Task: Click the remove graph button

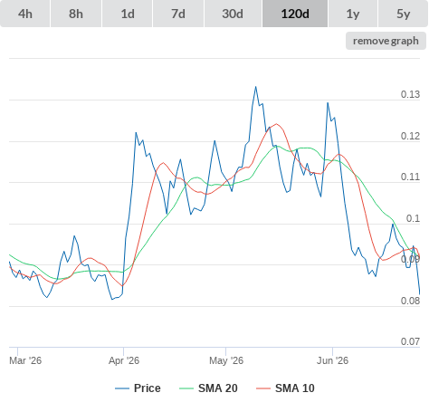Action: [386, 41]
